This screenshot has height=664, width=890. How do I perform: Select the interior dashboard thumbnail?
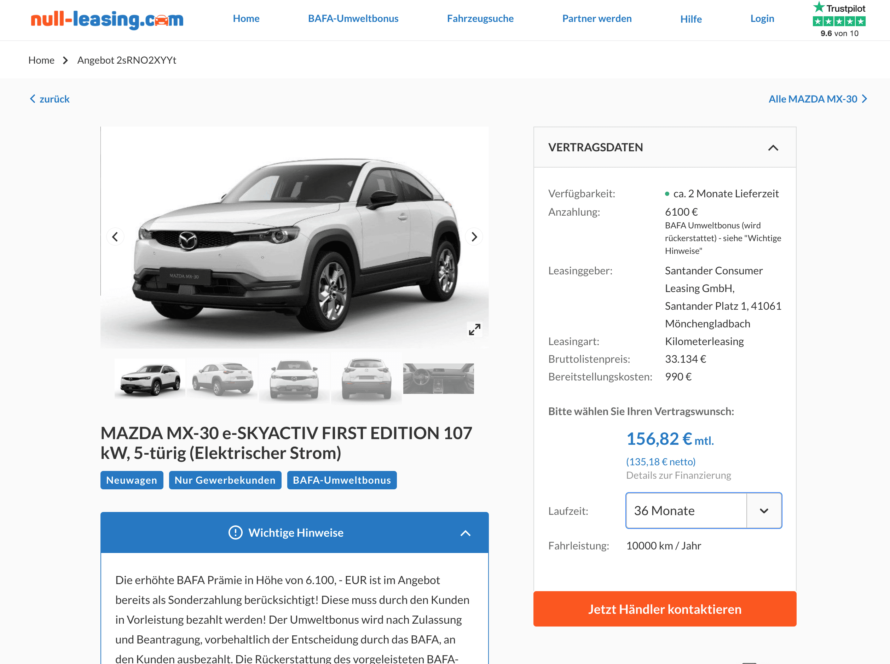pos(438,379)
